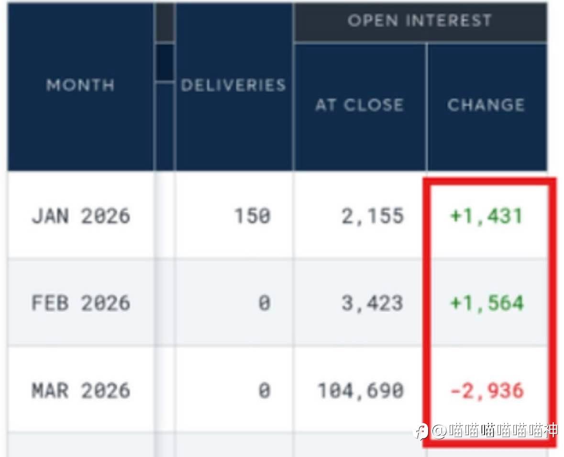The width and height of the screenshot is (564, 457).
Task: Click the watermark logo icon
Action: point(420,431)
